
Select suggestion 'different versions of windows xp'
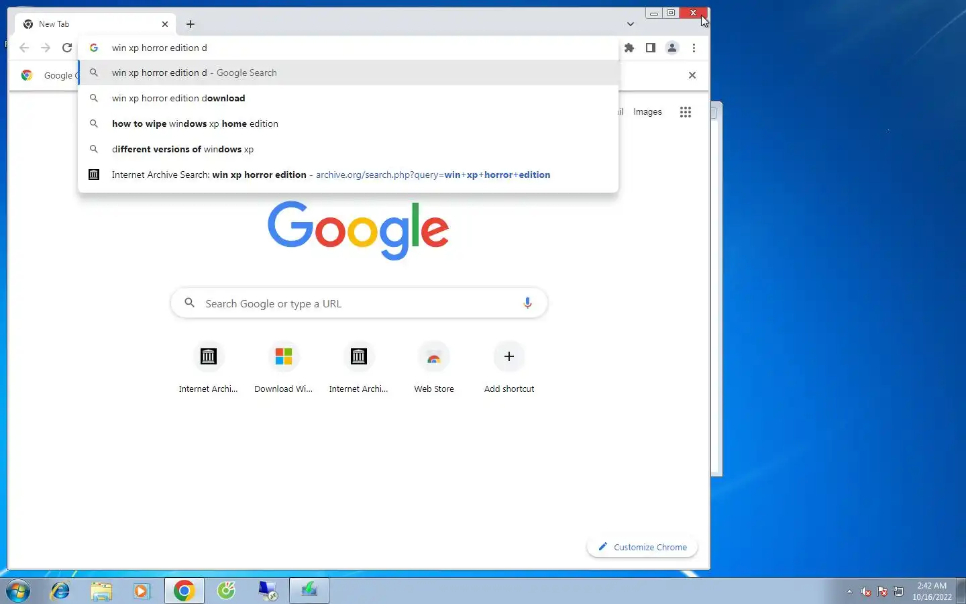coord(348,149)
